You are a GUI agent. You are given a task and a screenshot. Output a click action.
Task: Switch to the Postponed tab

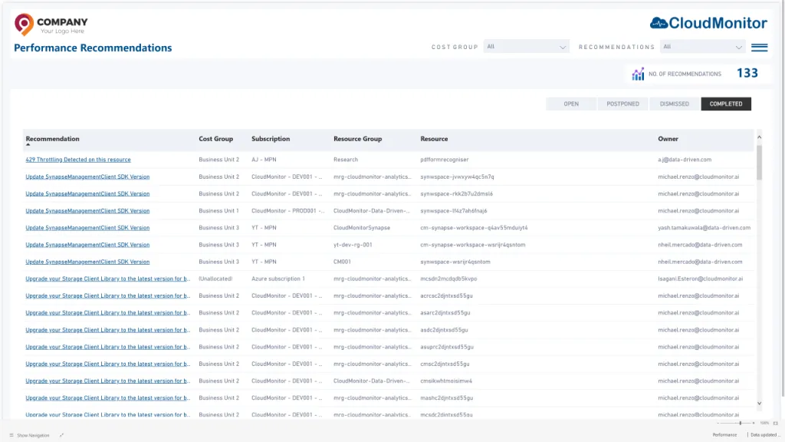pos(622,104)
